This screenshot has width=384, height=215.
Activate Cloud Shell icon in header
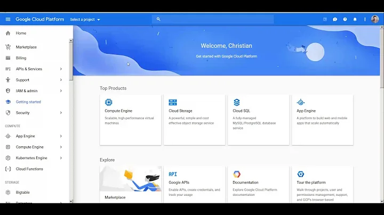[325, 19]
